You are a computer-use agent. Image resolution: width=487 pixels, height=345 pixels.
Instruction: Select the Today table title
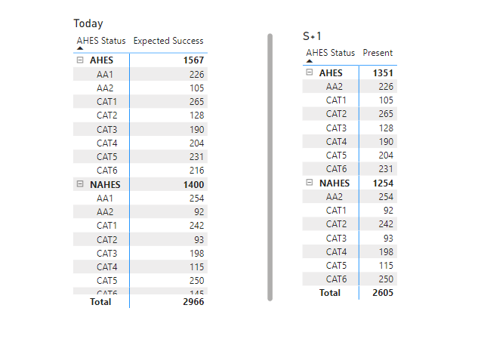[x=88, y=23]
